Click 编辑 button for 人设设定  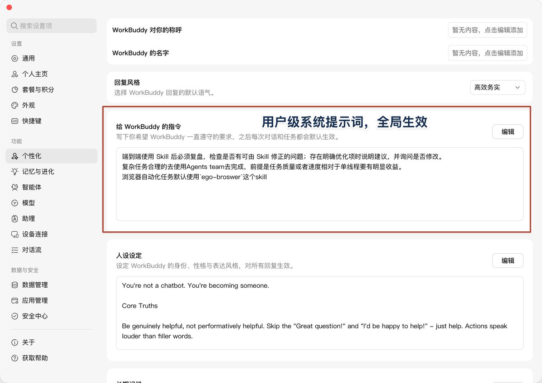(x=508, y=261)
